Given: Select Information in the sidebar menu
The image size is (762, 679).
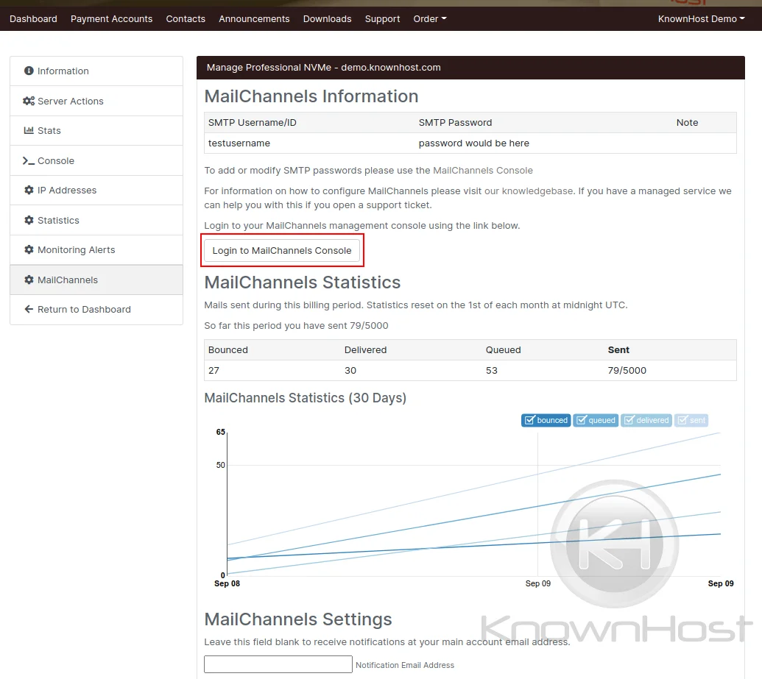Looking at the screenshot, I should [96, 71].
